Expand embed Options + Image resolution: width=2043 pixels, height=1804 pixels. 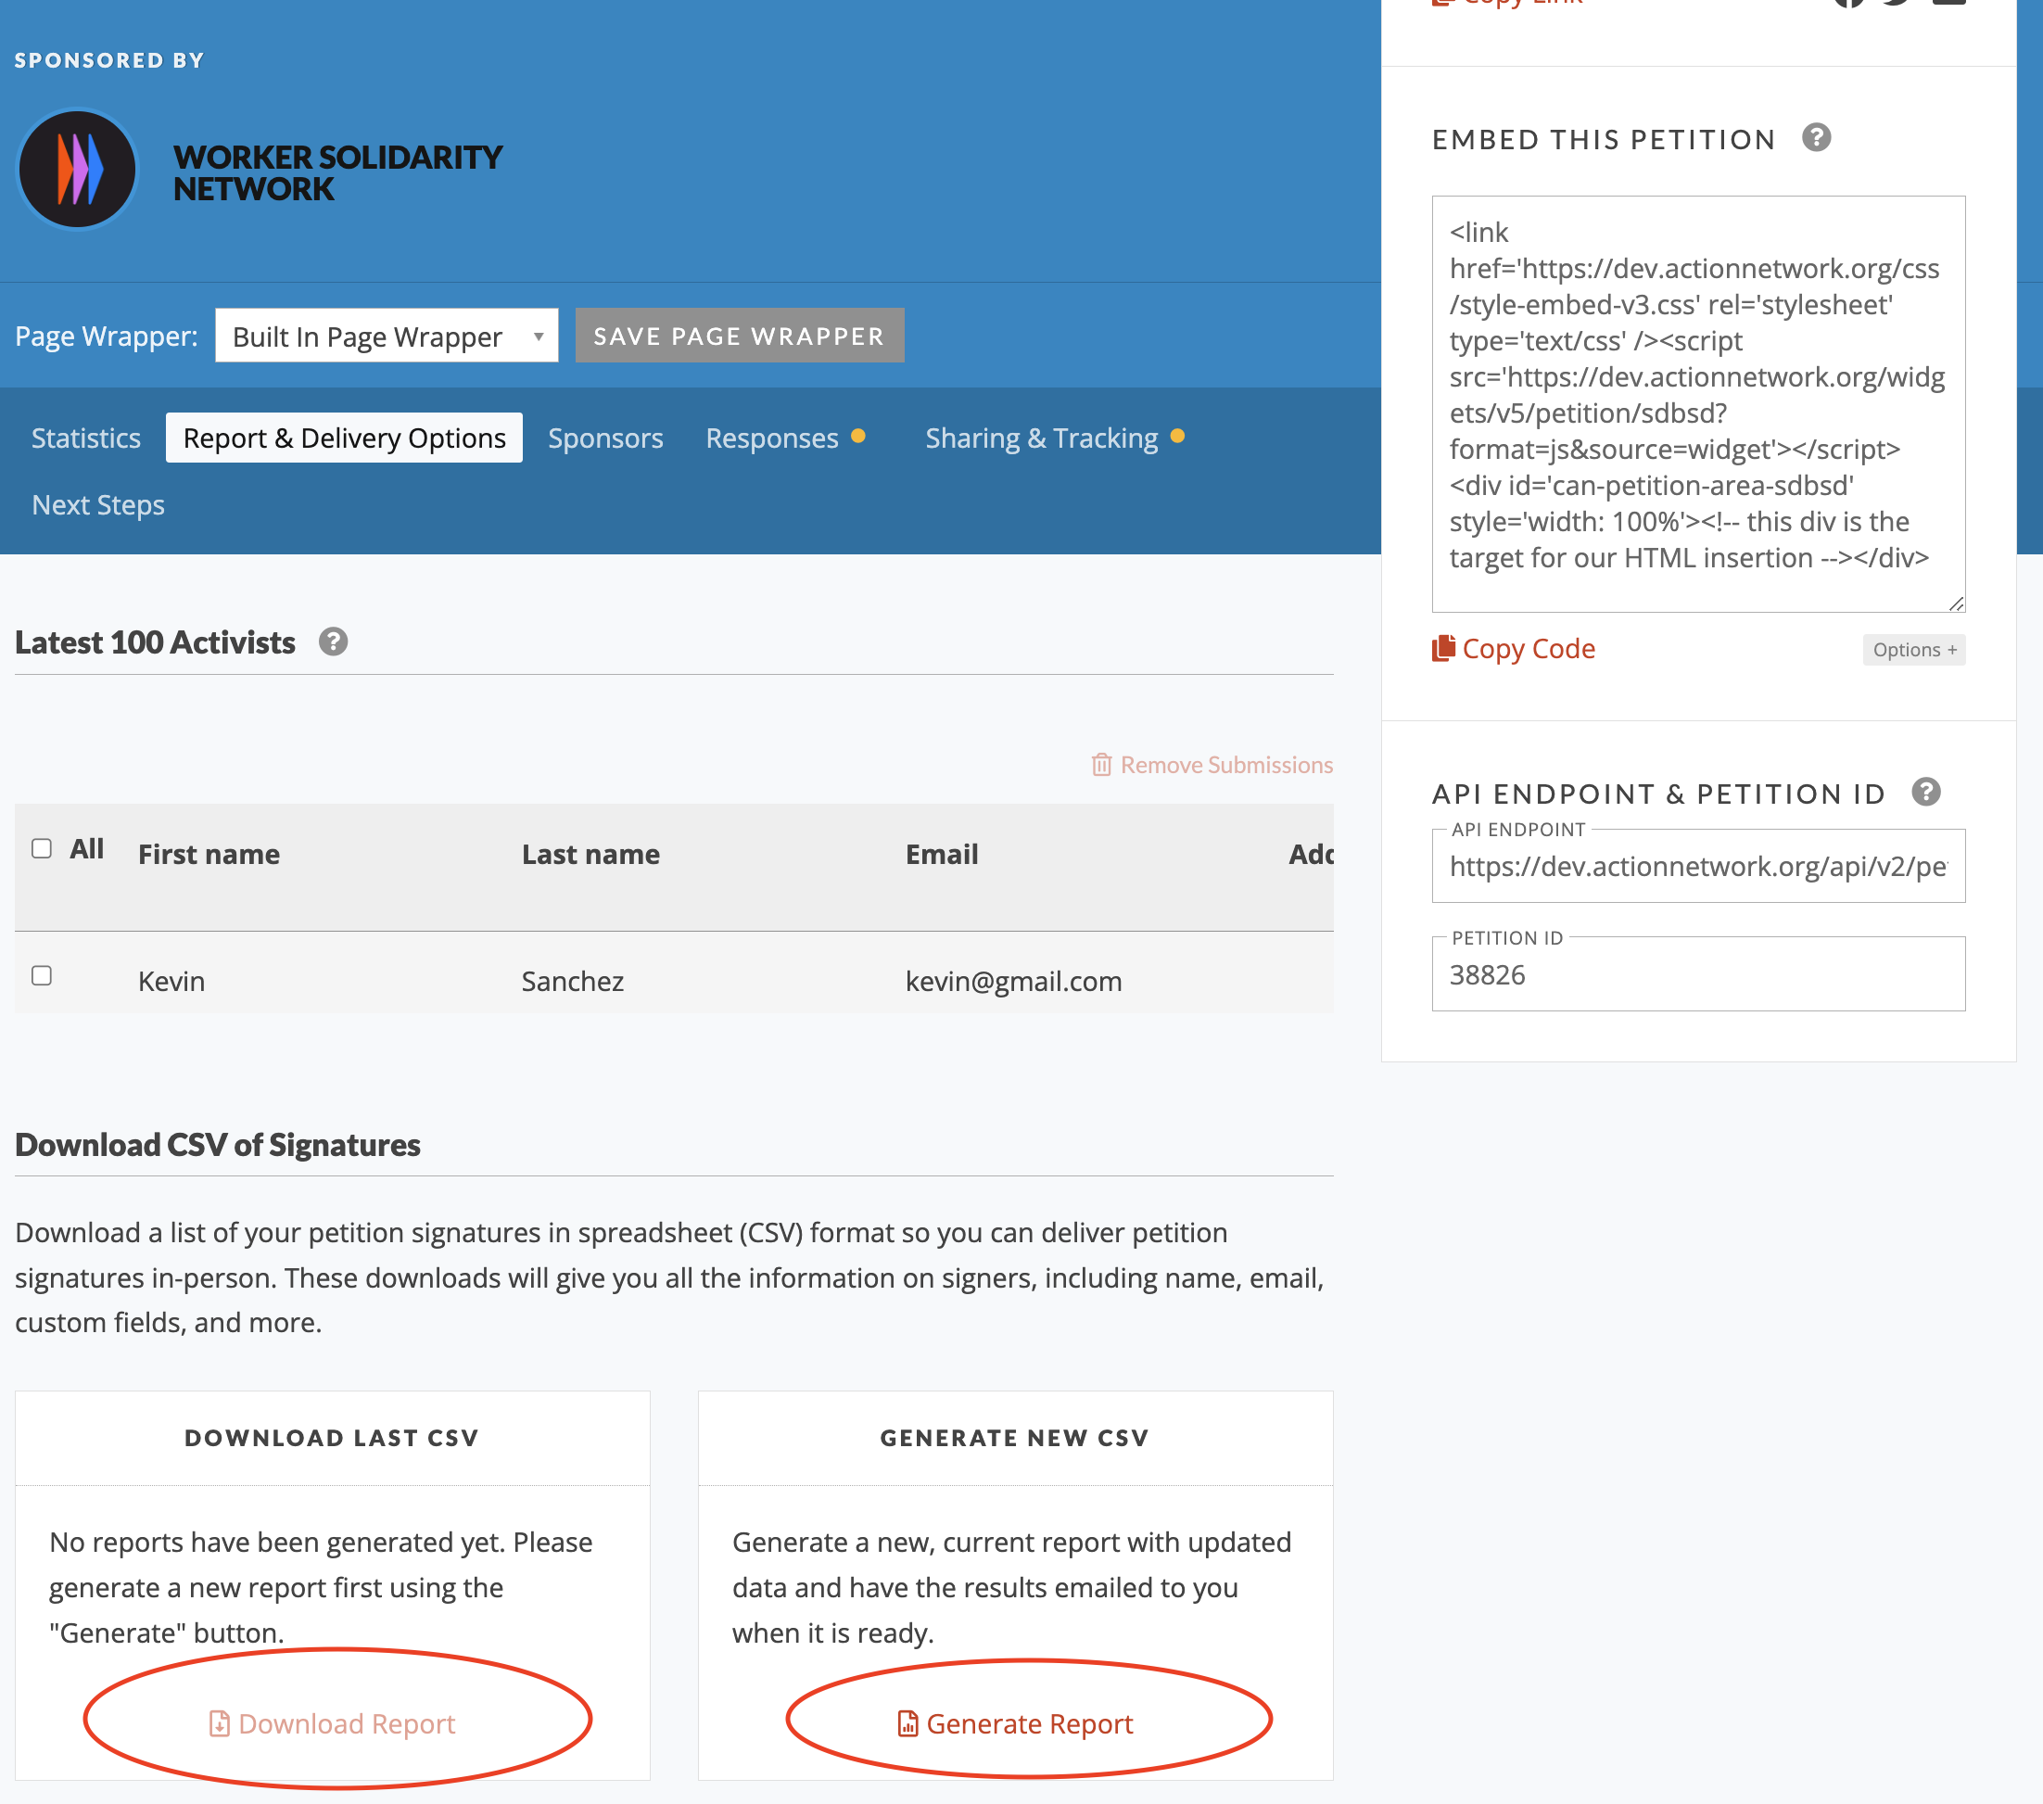(x=1914, y=650)
